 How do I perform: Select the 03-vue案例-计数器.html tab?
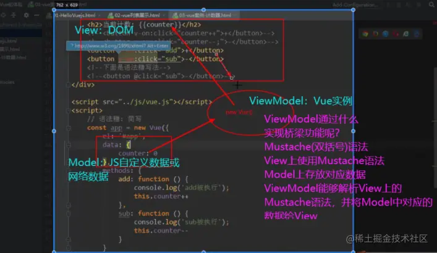(204, 15)
